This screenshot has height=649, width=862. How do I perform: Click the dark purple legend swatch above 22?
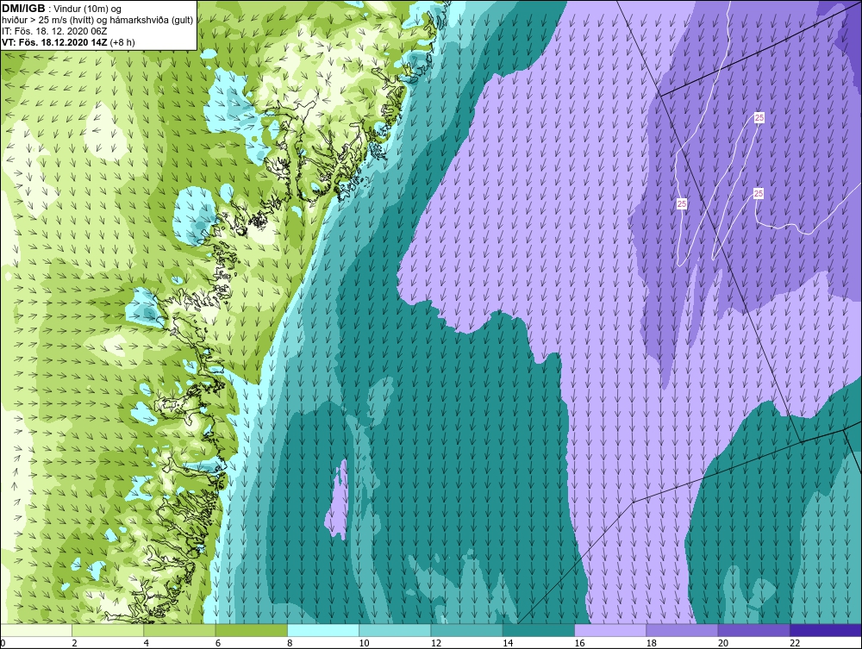coord(826,630)
